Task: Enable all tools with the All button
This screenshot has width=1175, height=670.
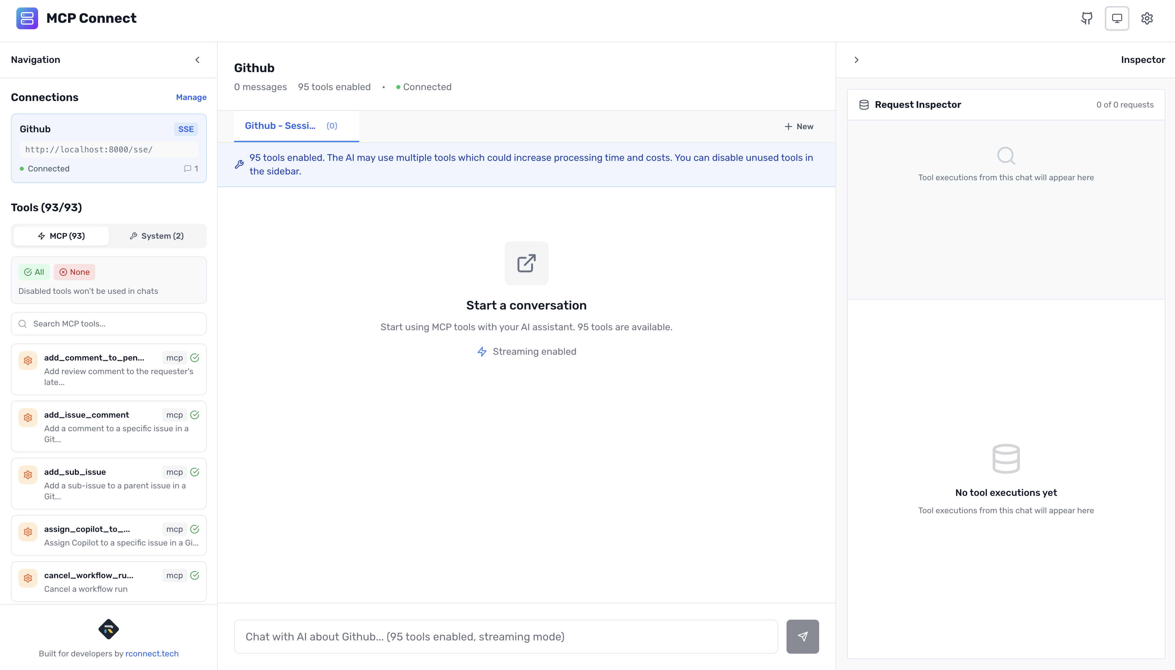Action: tap(34, 272)
